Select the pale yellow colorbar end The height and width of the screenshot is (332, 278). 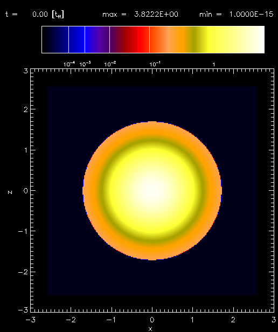tap(238, 39)
